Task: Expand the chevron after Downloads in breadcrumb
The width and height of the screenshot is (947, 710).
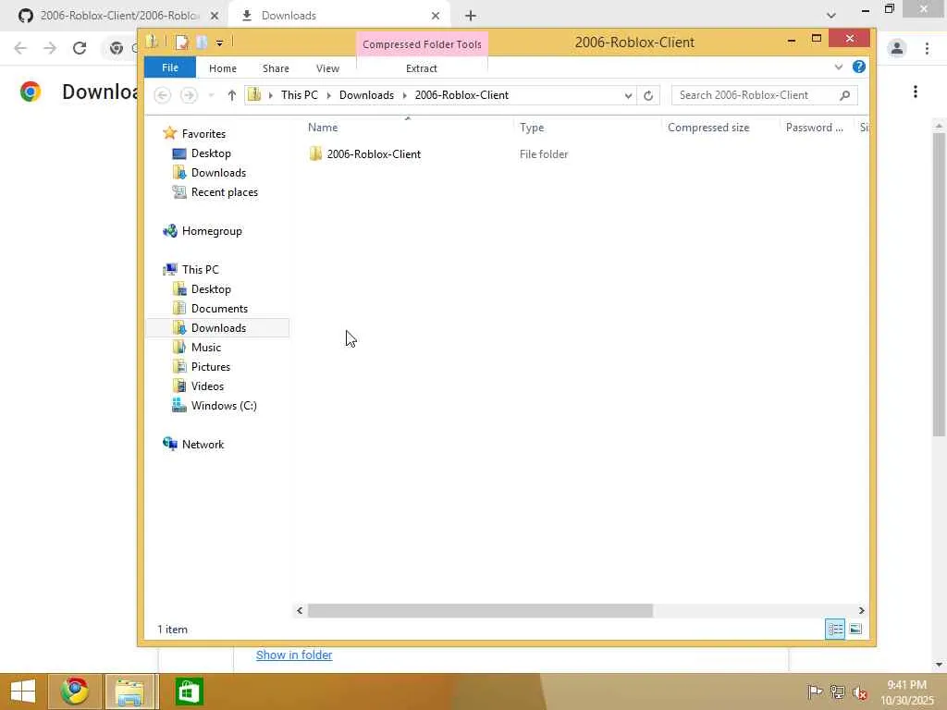Action: coord(404,95)
